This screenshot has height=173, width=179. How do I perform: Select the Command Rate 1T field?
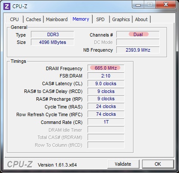point(106,122)
